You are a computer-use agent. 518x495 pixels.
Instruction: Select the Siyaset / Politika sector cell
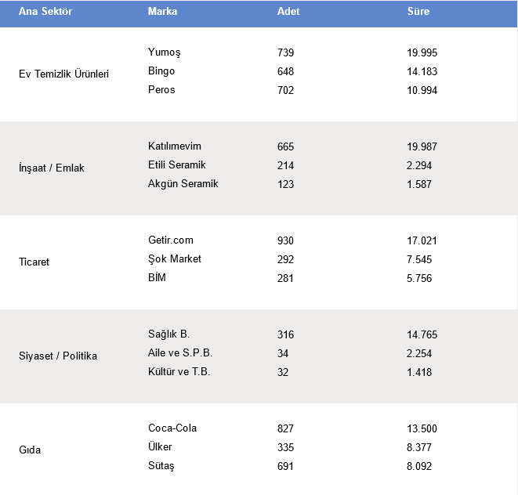(x=57, y=356)
